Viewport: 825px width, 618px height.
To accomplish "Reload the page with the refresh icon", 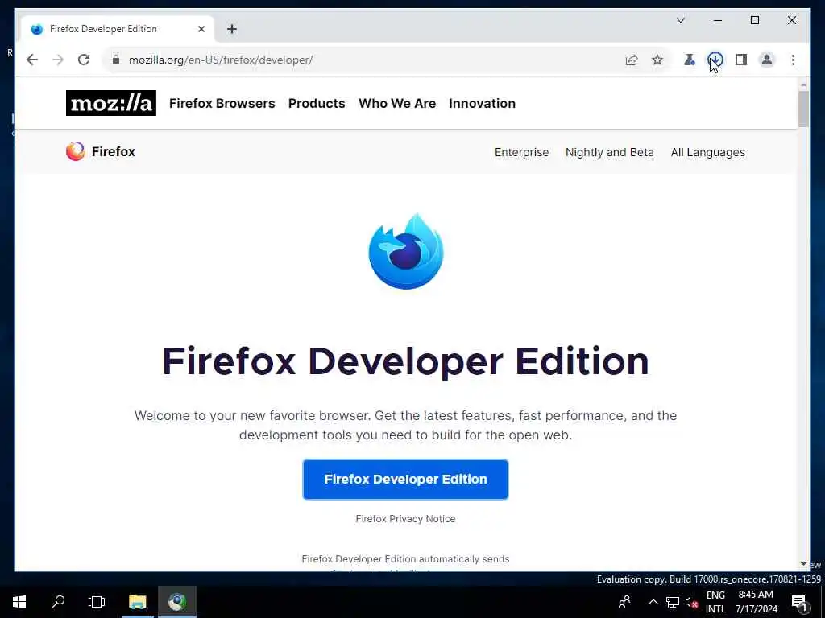I will (x=84, y=60).
